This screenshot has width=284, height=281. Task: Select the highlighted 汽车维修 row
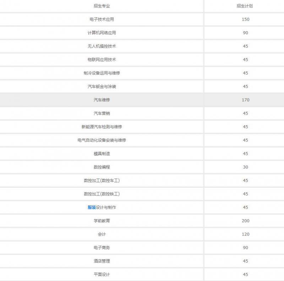click(x=102, y=100)
